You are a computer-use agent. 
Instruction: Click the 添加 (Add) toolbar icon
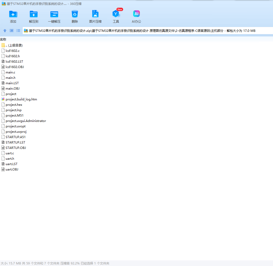point(13,14)
